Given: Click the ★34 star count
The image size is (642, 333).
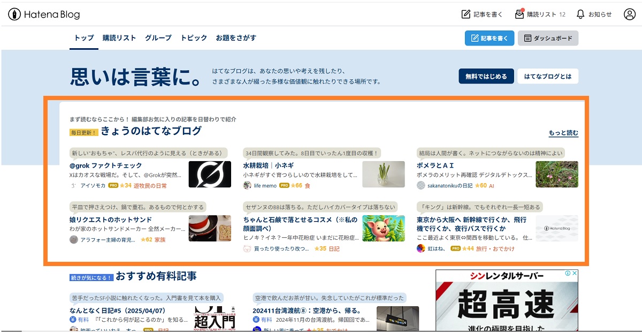Looking at the screenshot, I should (x=126, y=186).
